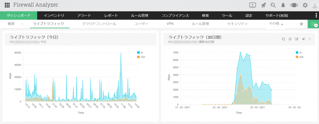Click the rocket quick-start icon
Screen dimensions: 319x124
pyautogui.click(x=263, y=5)
